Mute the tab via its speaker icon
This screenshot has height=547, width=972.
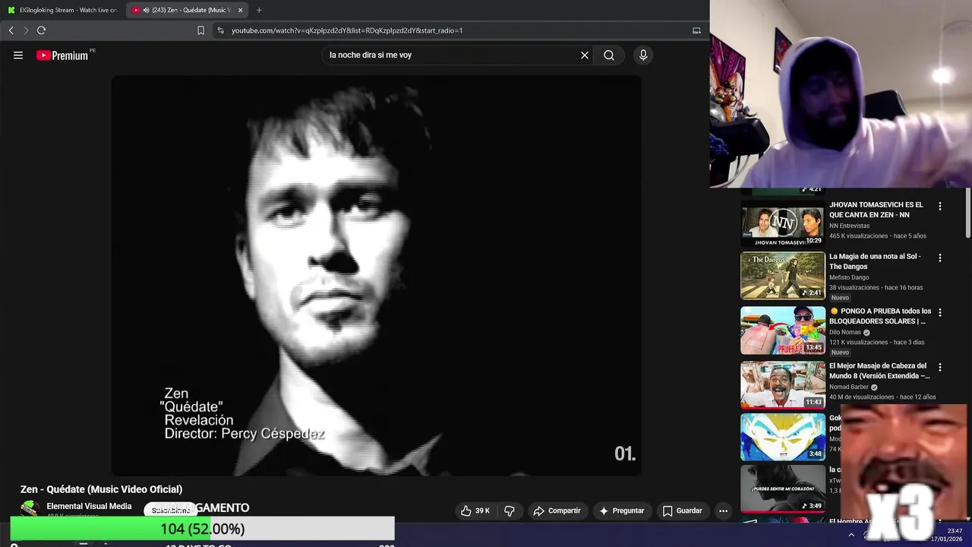coord(146,10)
